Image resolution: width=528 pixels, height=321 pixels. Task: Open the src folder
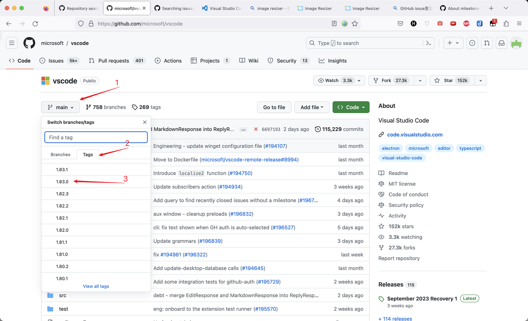coord(63,295)
